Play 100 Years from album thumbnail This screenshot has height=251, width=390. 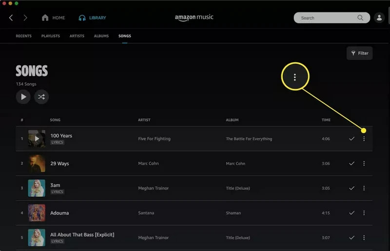(x=37, y=139)
